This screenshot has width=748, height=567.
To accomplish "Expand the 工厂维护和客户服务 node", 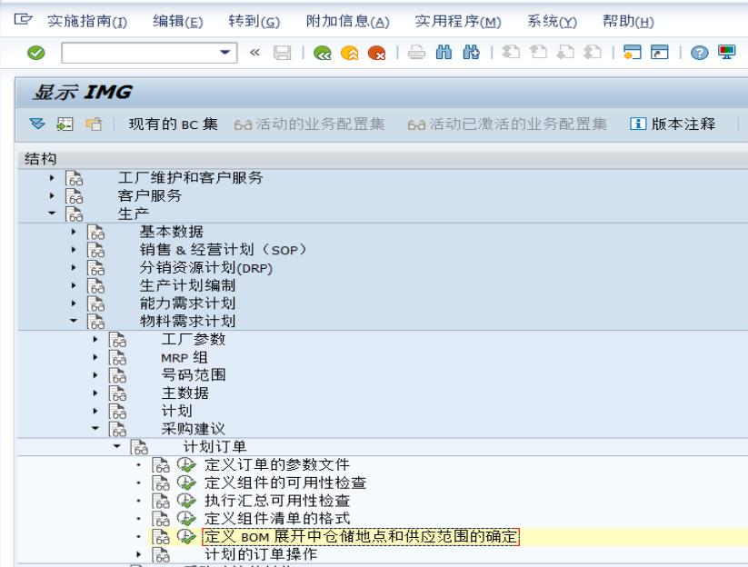I will click(52, 178).
